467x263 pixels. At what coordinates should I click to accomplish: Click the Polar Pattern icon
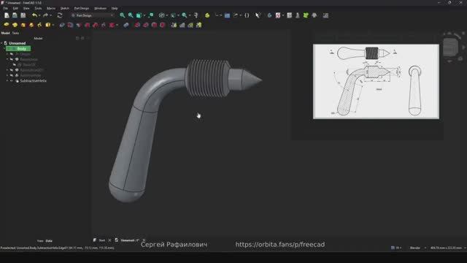[x=190, y=25]
